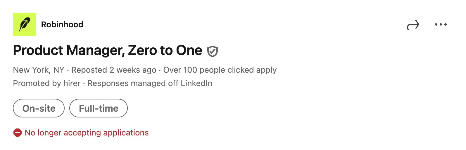Share this job with the arrow icon
Viewport: 466px width, 150px height.
[413, 25]
